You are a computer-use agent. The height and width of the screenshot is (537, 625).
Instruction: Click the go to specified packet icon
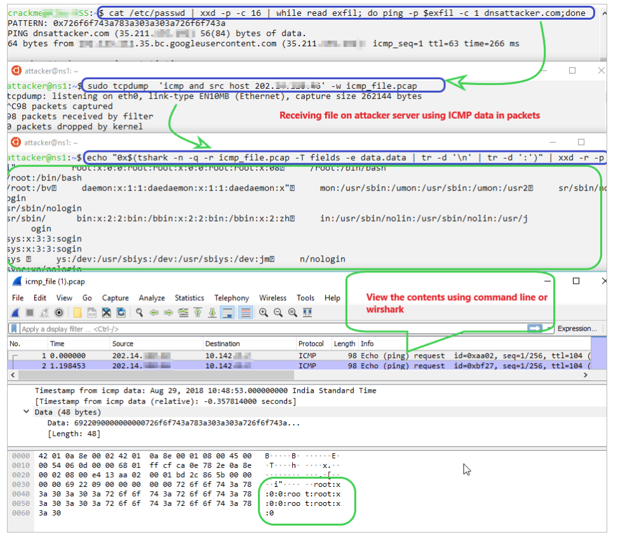pyautogui.click(x=184, y=313)
